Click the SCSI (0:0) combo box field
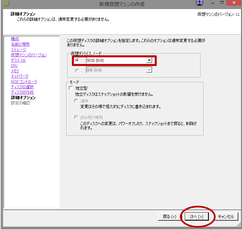The width and height of the screenshot is (243, 230). tap(119, 60)
